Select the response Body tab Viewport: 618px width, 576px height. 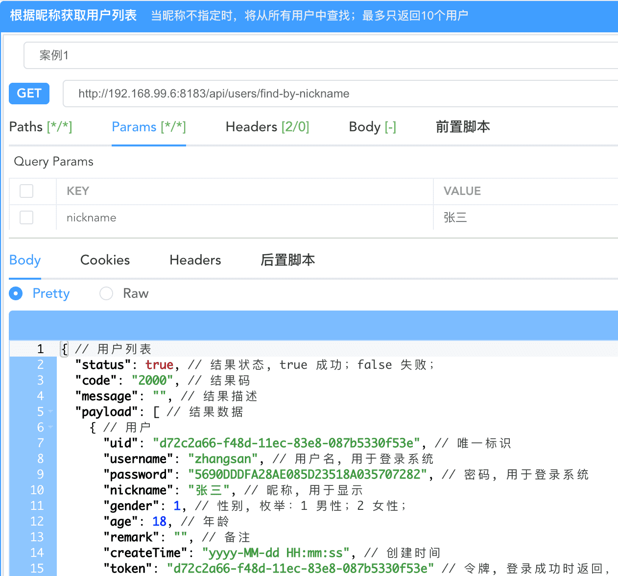point(25,260)
